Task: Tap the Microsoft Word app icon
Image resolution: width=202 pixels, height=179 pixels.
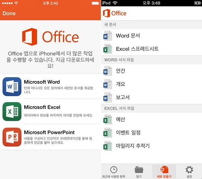Action: click(12, 86)
